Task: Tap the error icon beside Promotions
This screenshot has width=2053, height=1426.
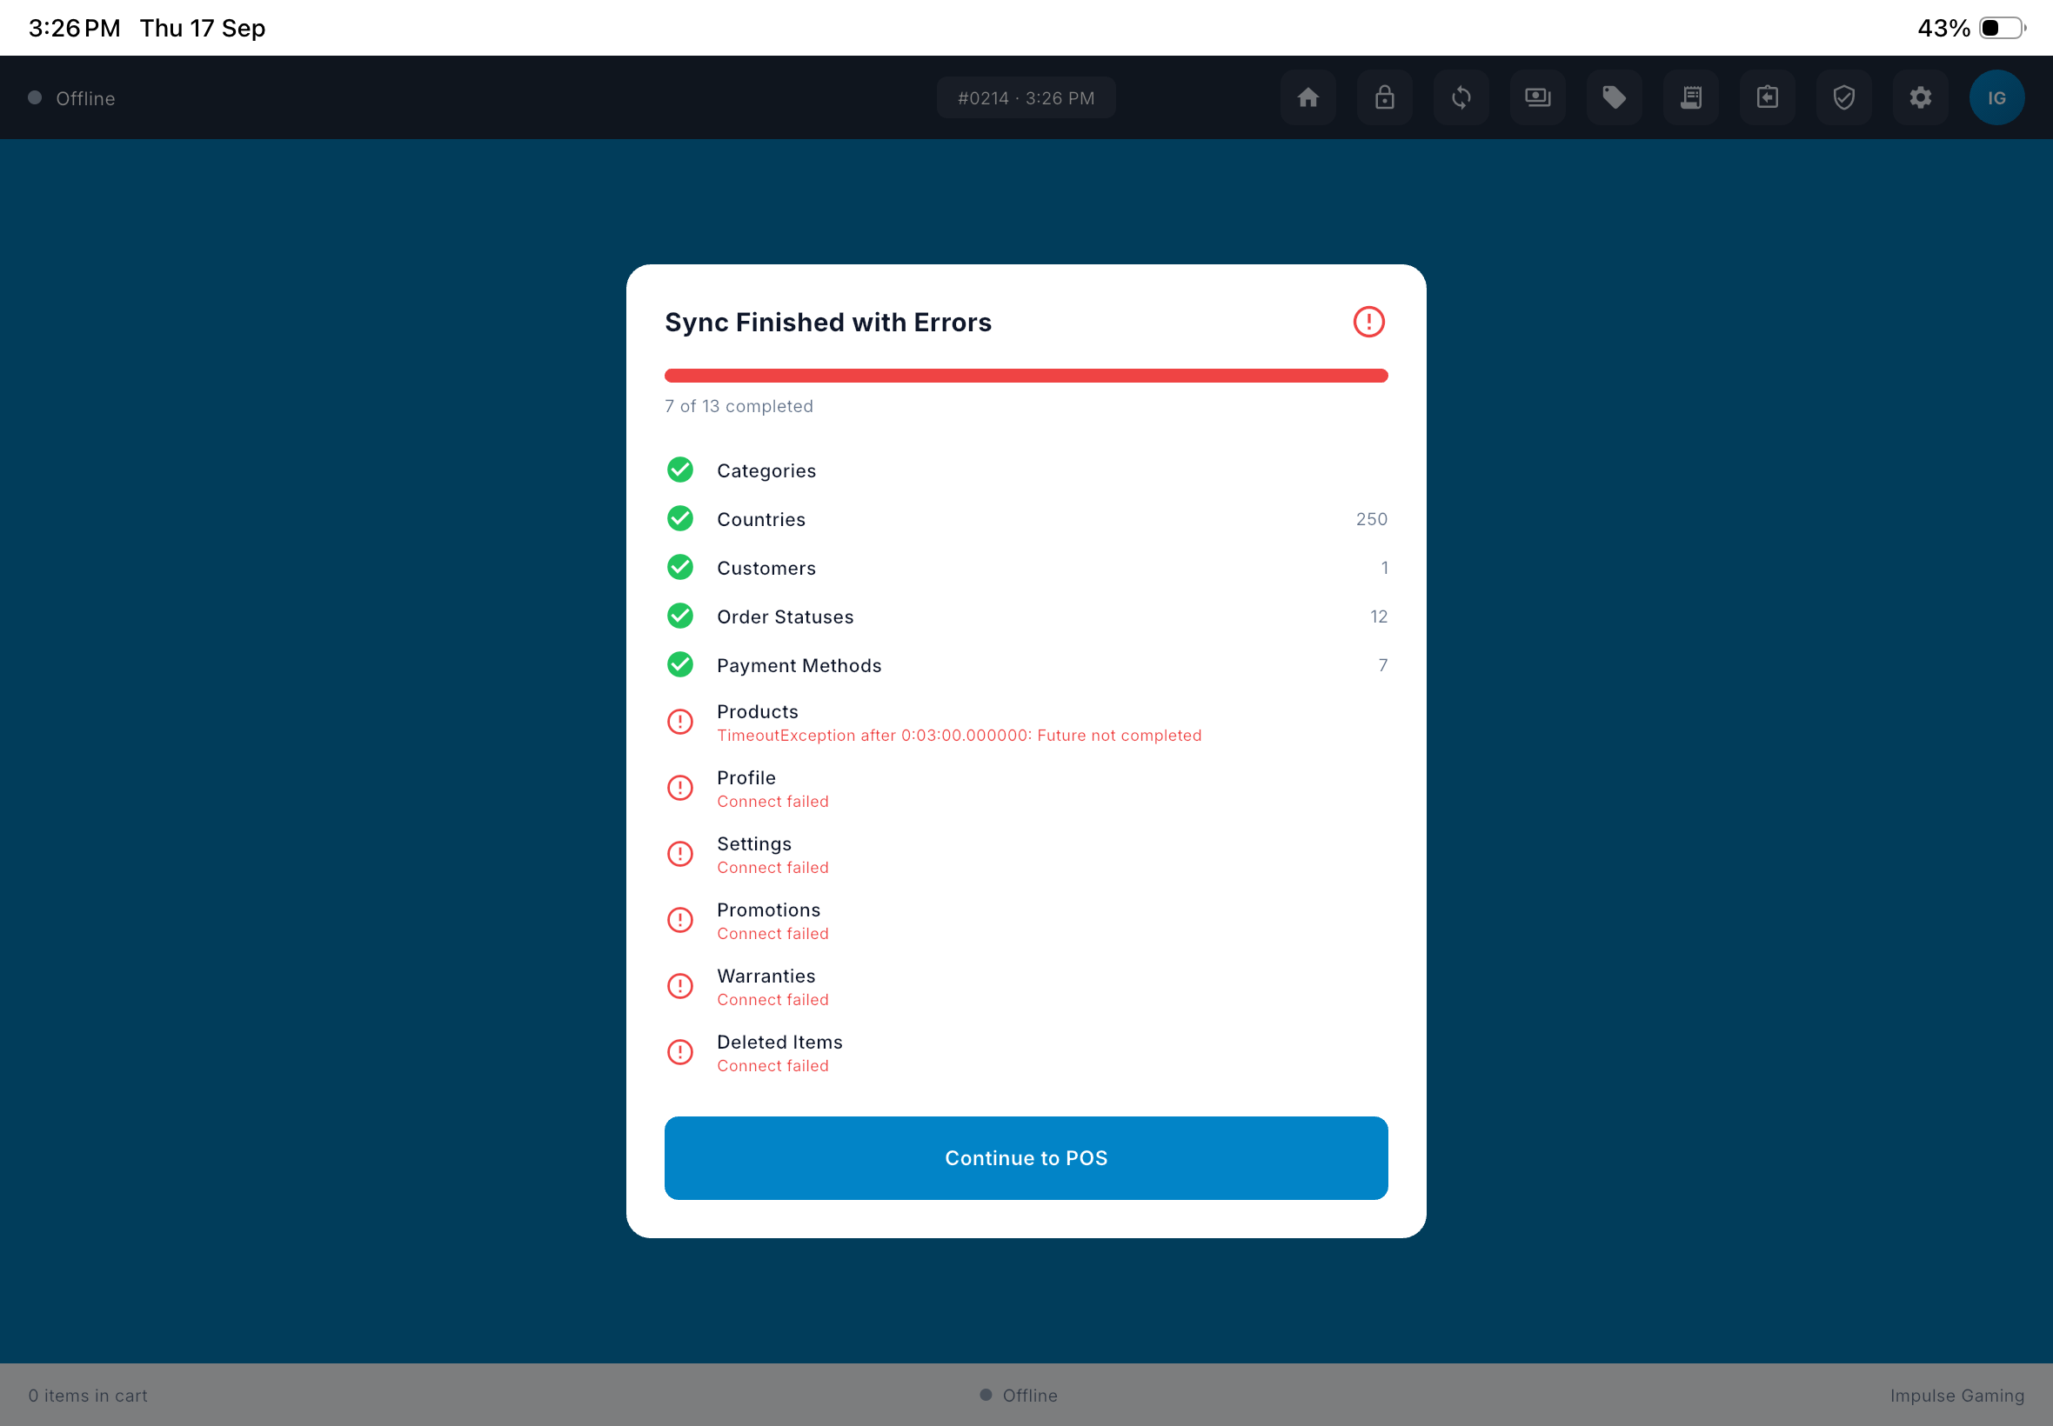Action: pos(680,920)
